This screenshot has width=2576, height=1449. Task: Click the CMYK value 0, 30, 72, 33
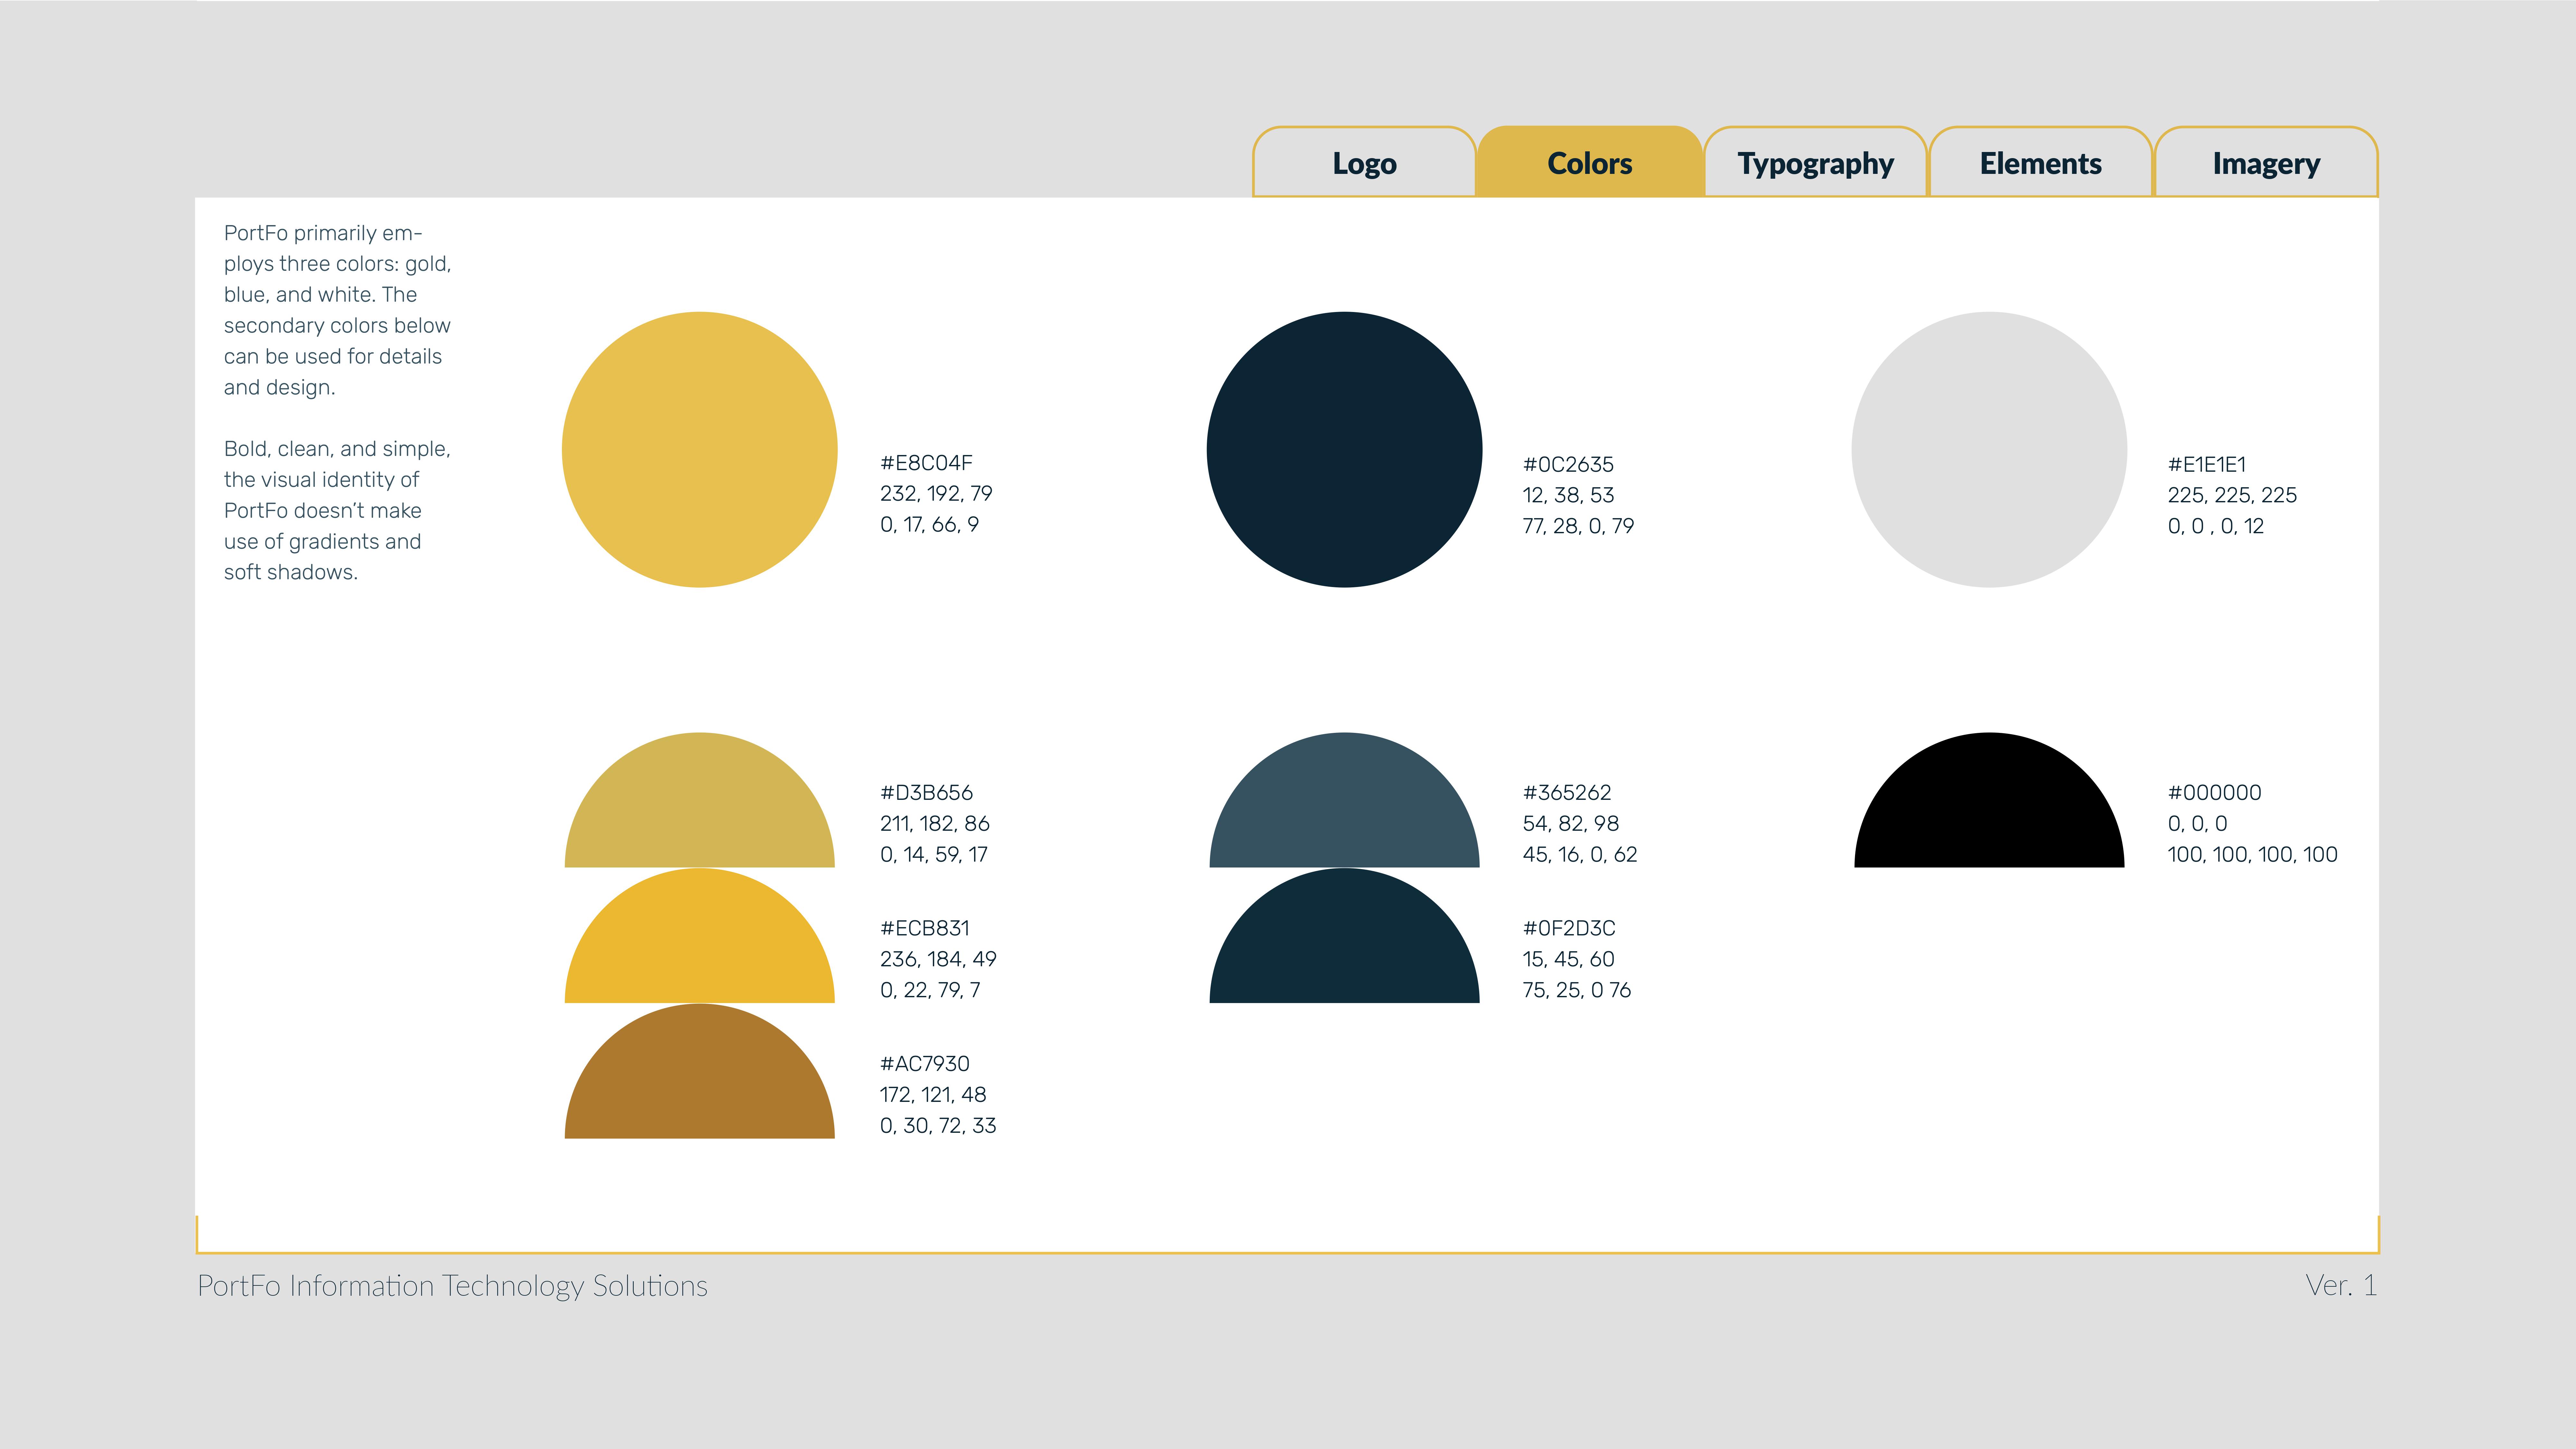(938, 1126)
